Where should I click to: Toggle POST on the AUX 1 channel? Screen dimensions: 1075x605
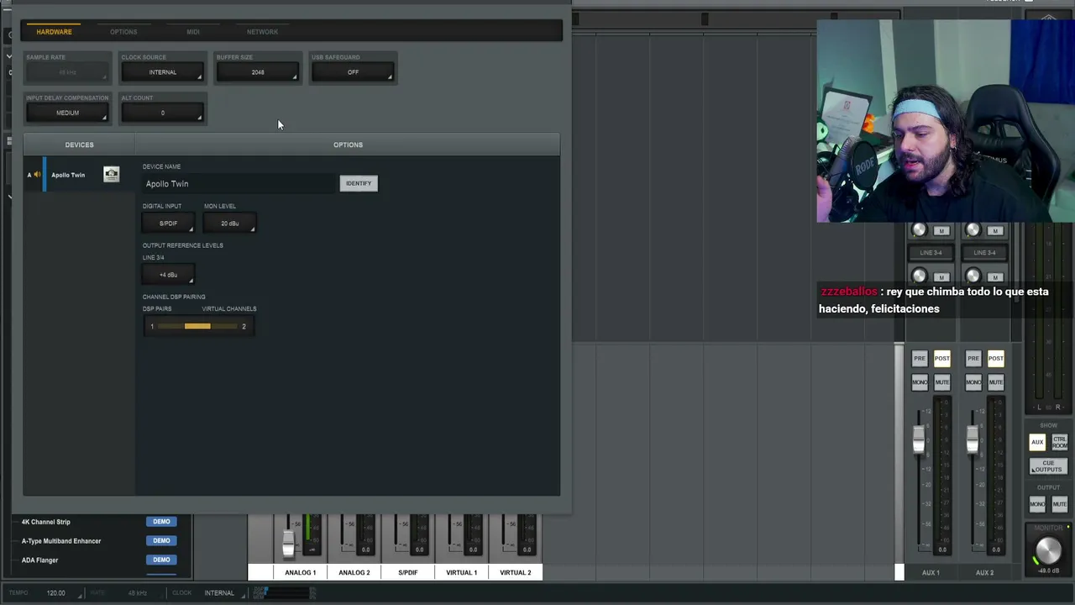pos(941,359)
